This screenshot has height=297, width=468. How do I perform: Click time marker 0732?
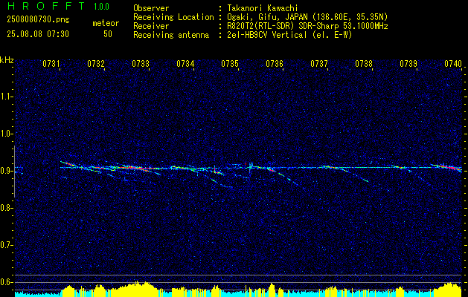[96, 63]
